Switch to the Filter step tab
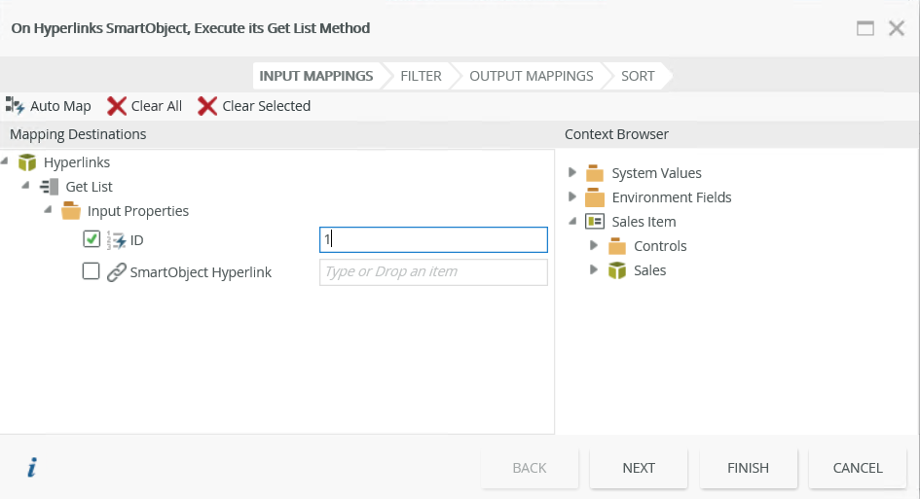920x499 pixels. click(x=421, y=76)
